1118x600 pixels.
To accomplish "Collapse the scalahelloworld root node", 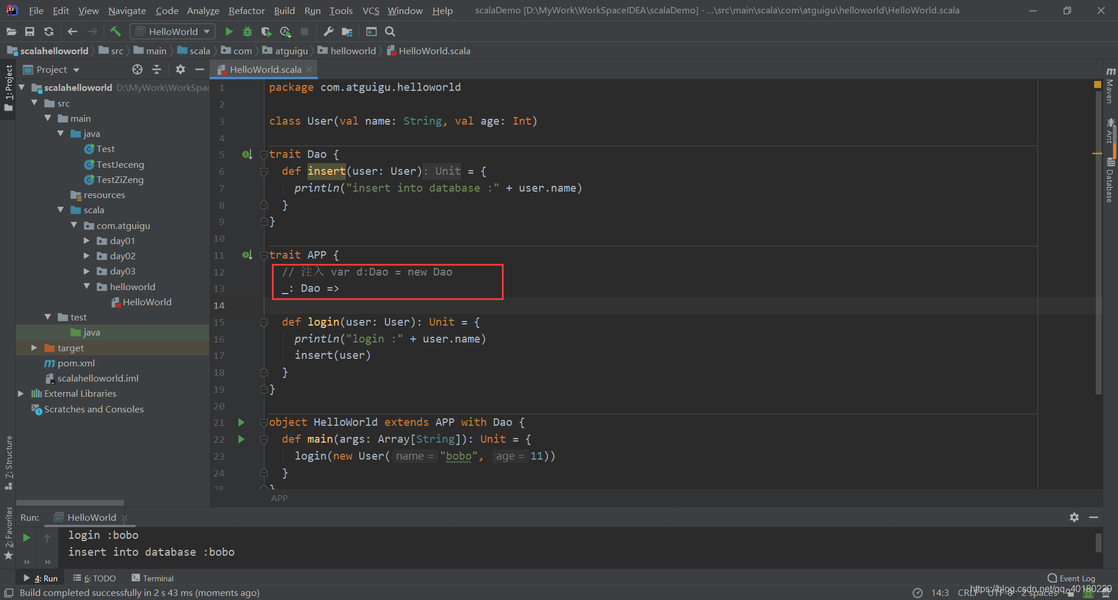I will coord(22,87).
